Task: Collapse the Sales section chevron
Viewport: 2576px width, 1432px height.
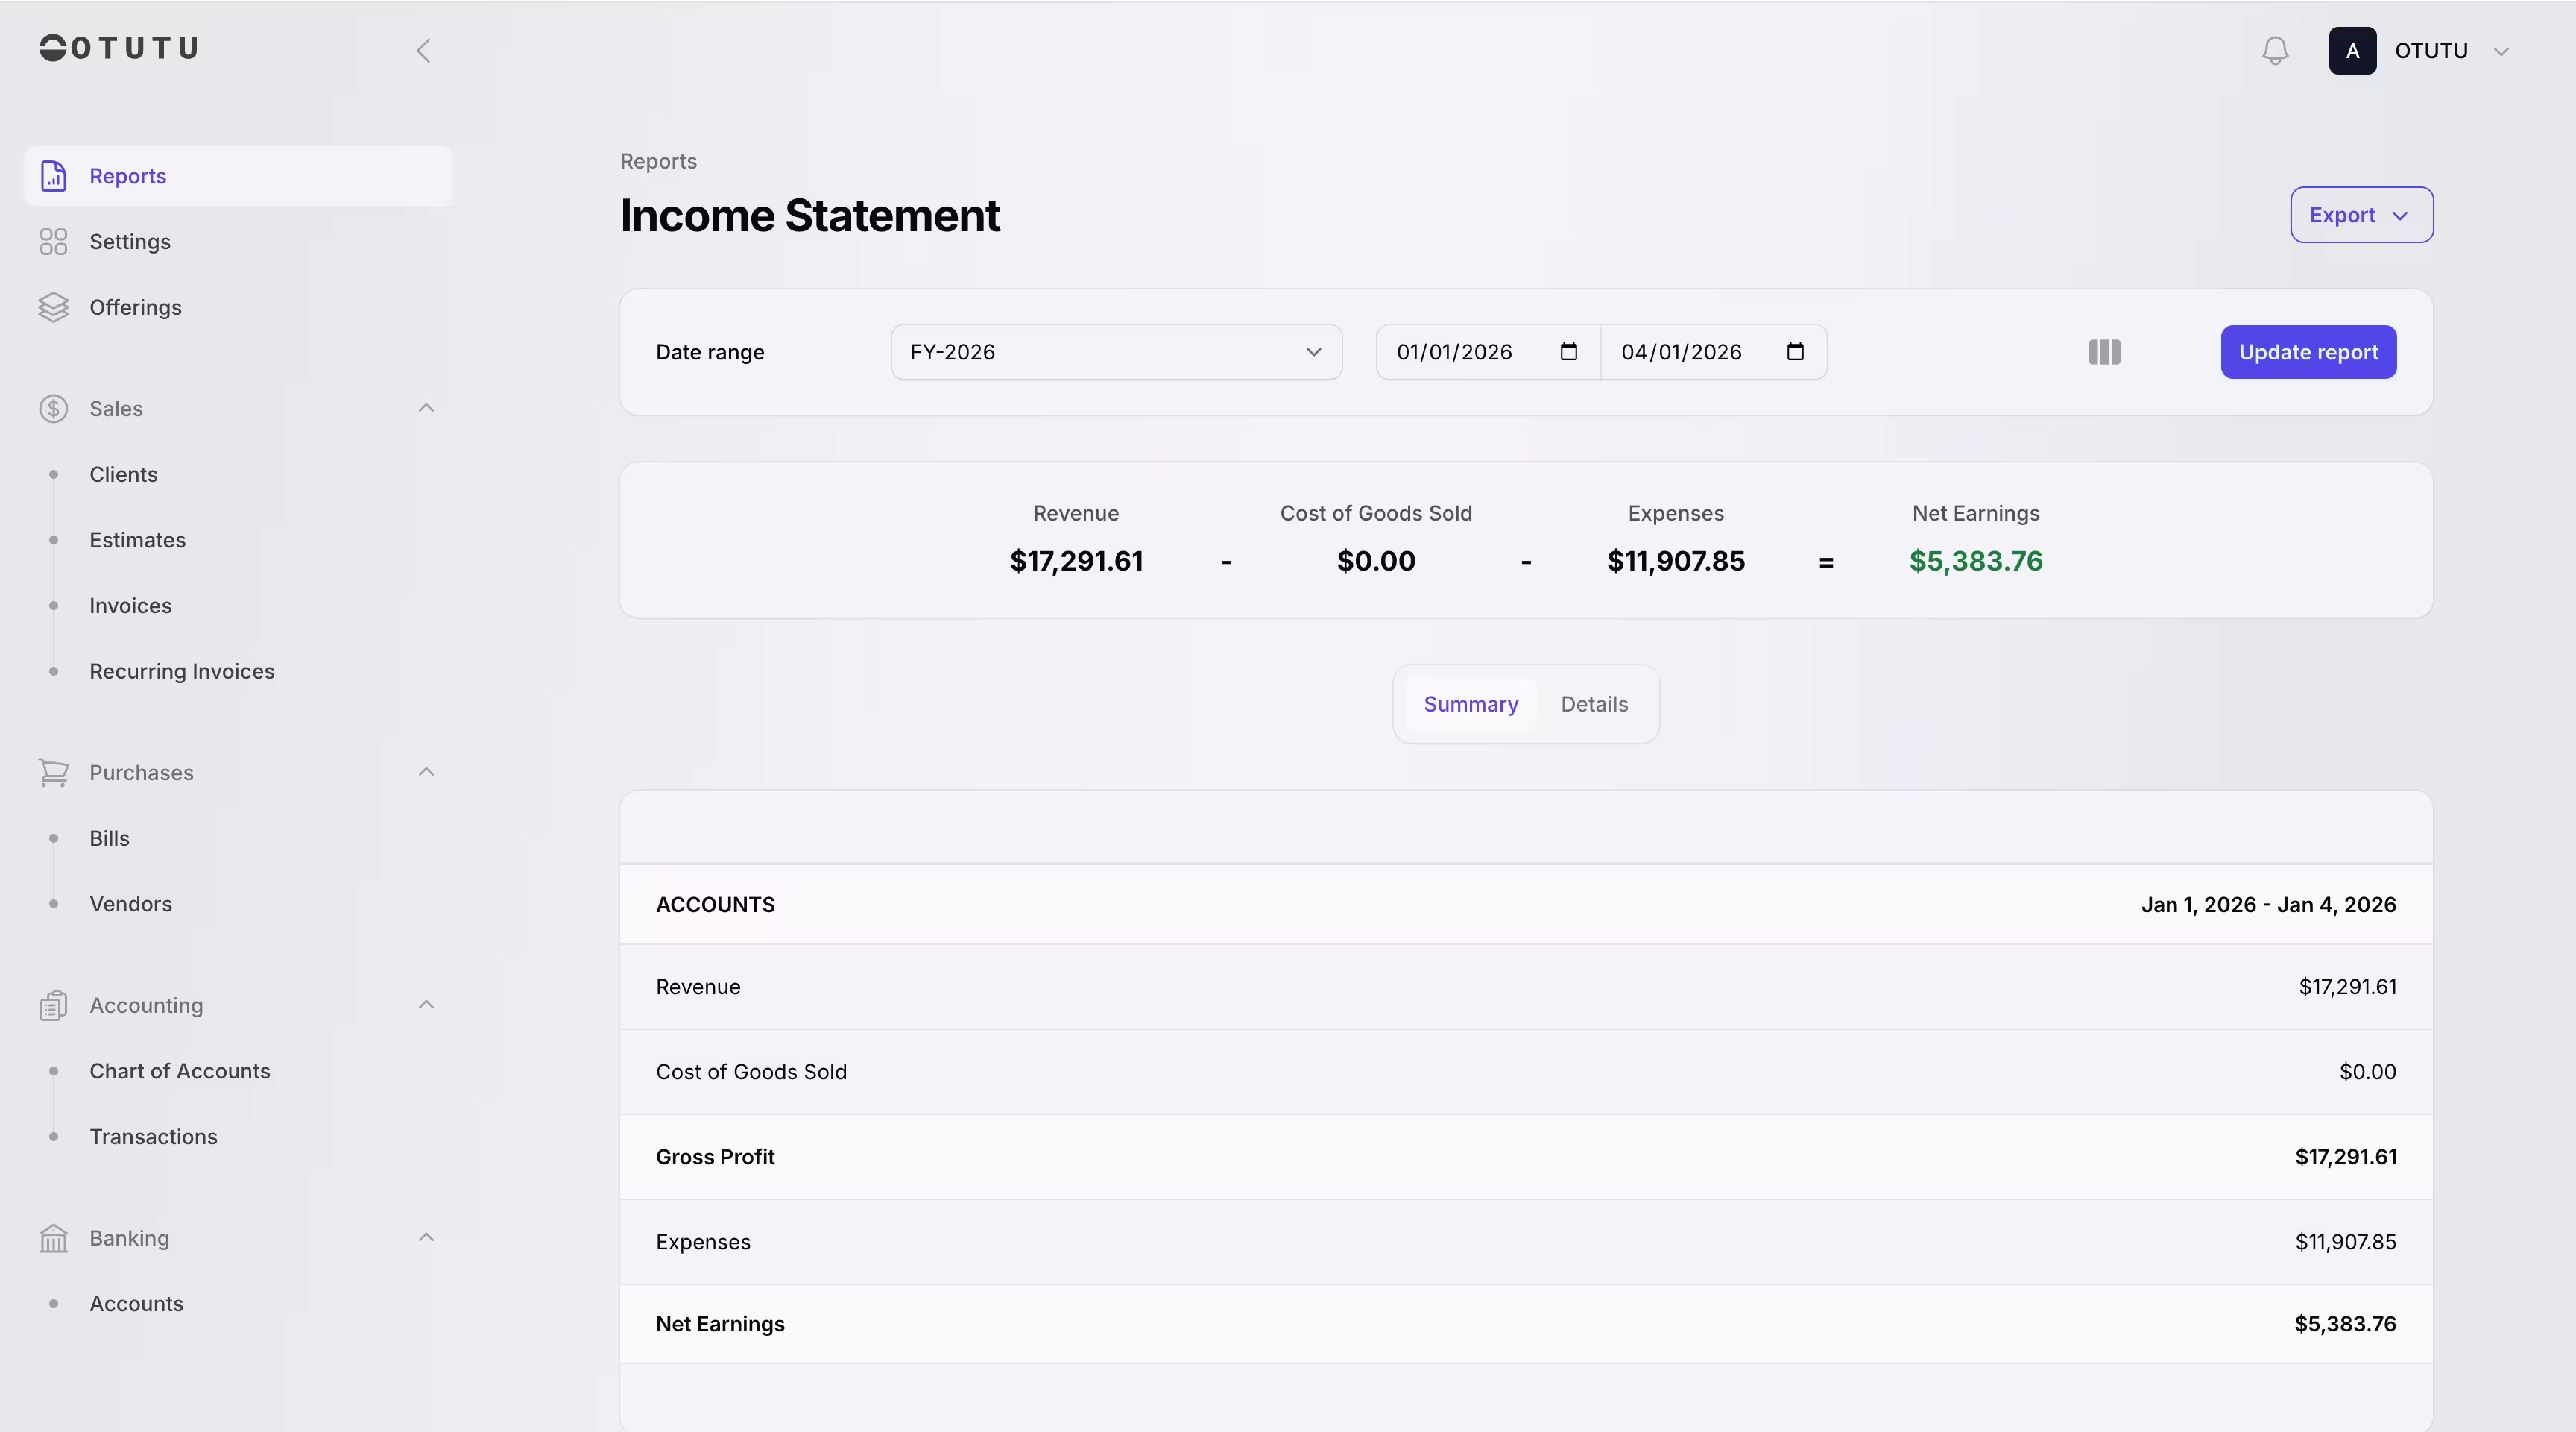Action: pyautogui.click(x=426, y=408)
